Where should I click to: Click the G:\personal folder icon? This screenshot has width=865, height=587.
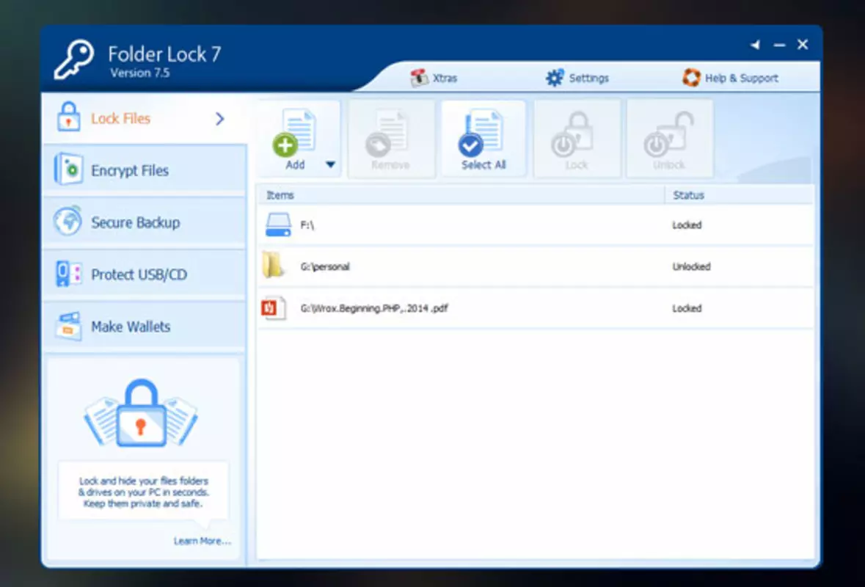tap(273, 266)
